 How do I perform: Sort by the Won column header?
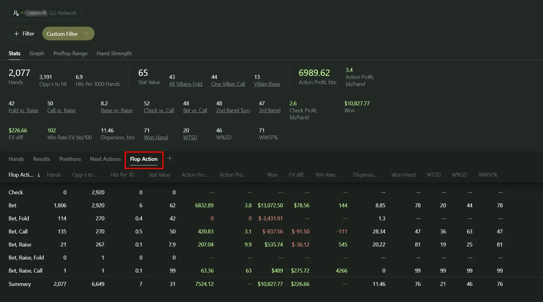pos(272,175)
